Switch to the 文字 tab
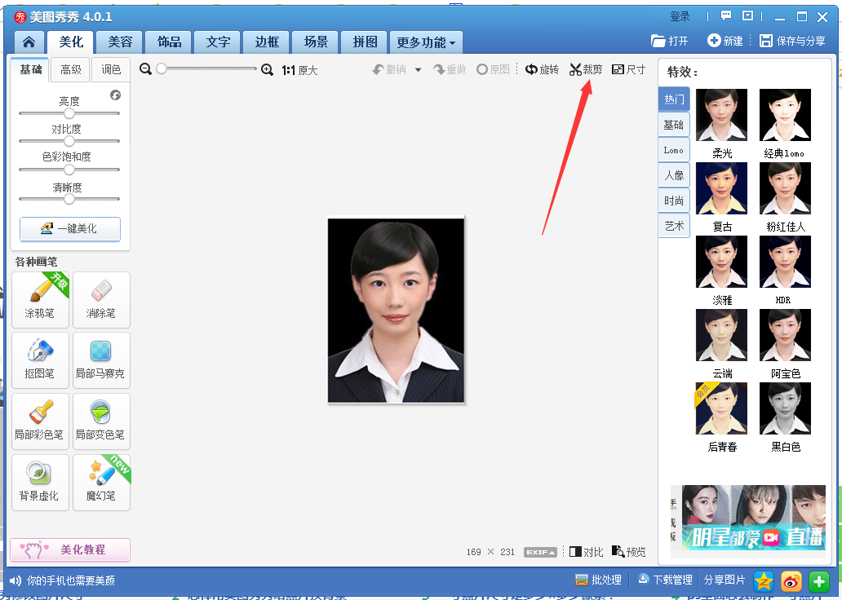This screenshot has height=600, width=842. coord(218,42)
